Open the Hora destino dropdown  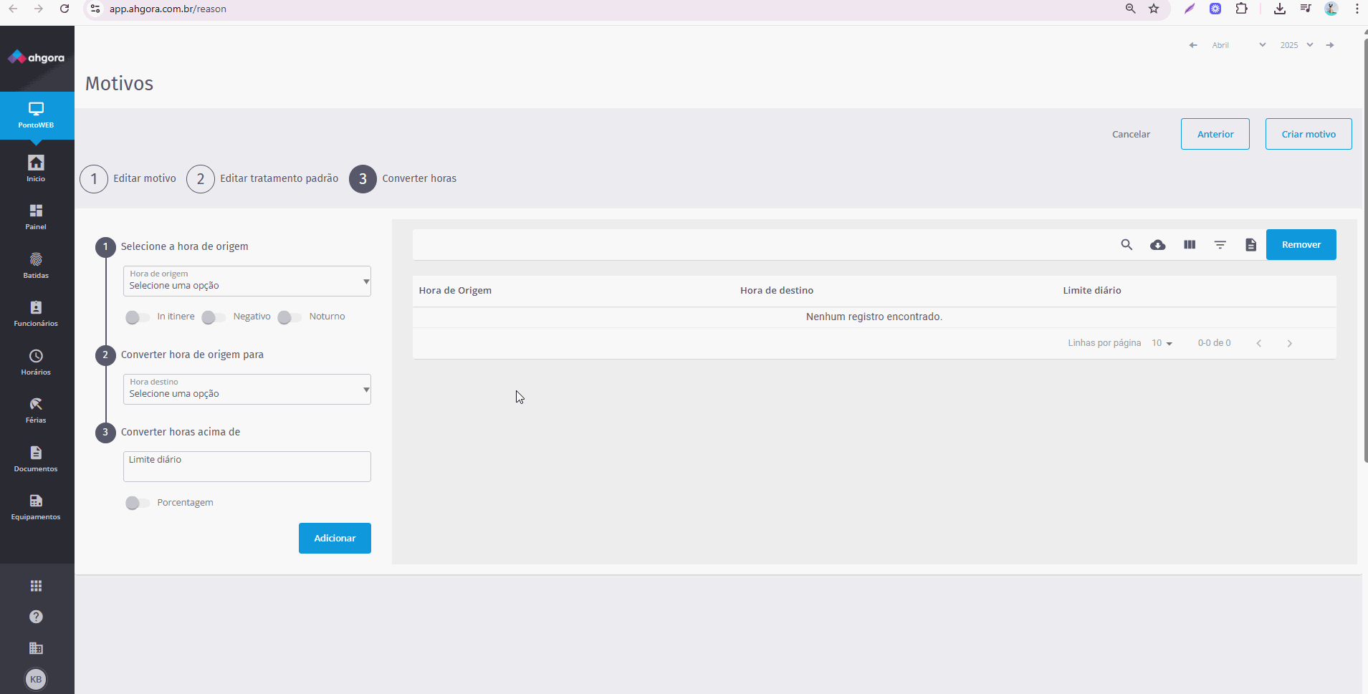point(247,389)
